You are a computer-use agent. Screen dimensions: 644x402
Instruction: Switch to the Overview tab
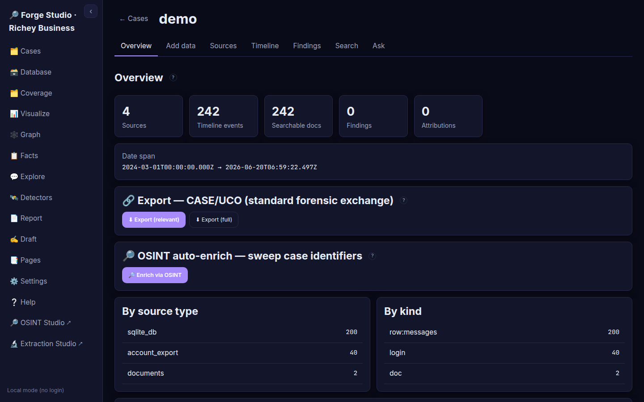coord(136,46)
